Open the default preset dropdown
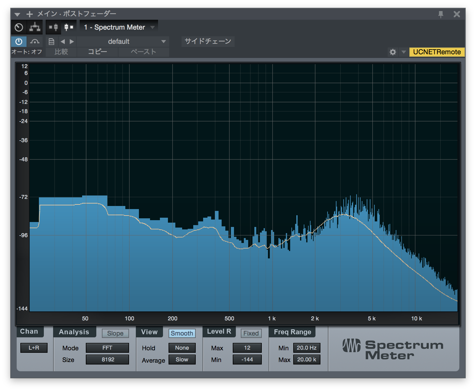Image resolution: width=476 pixels, height=391 pixels. click(123, 41)
